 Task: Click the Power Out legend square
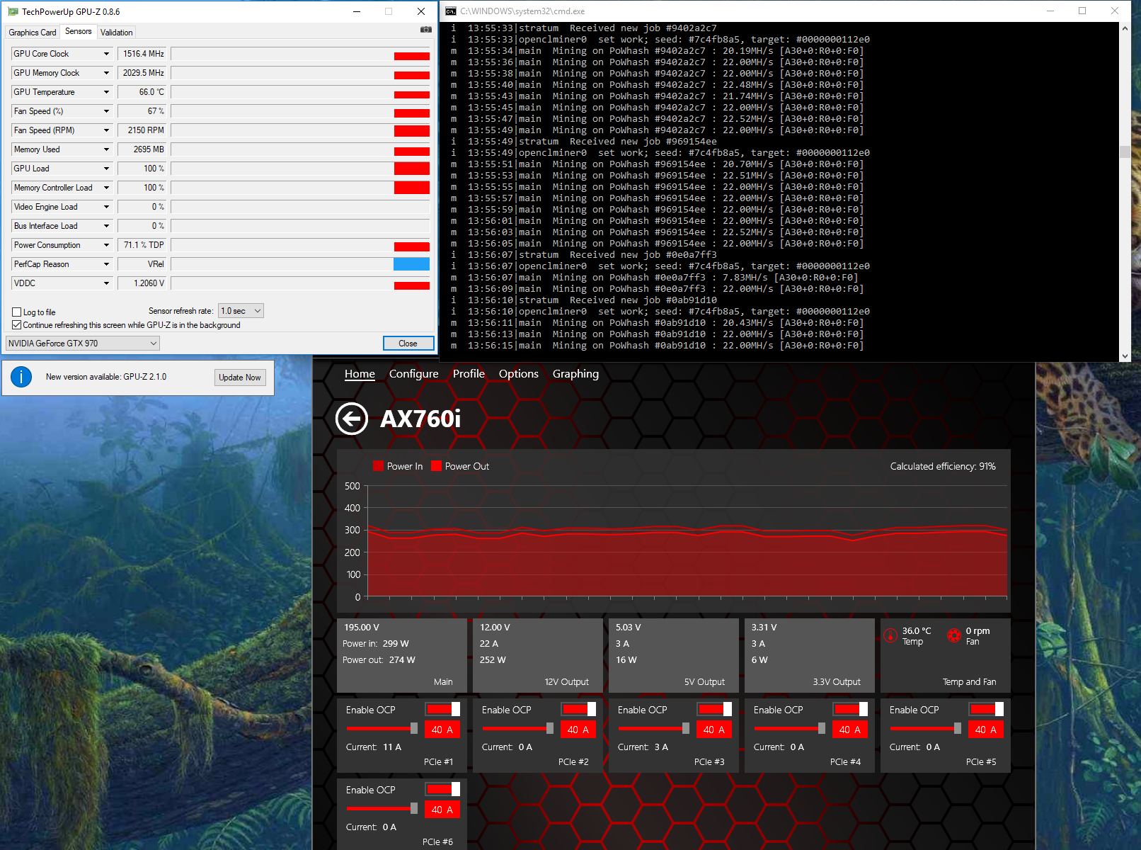436,466
